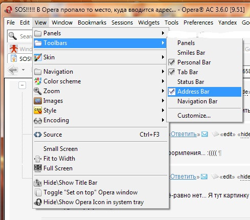Uncheck Tab Bar in Toolbars submenu
This screenshot has width=250, height=220.
pos(204,72)
